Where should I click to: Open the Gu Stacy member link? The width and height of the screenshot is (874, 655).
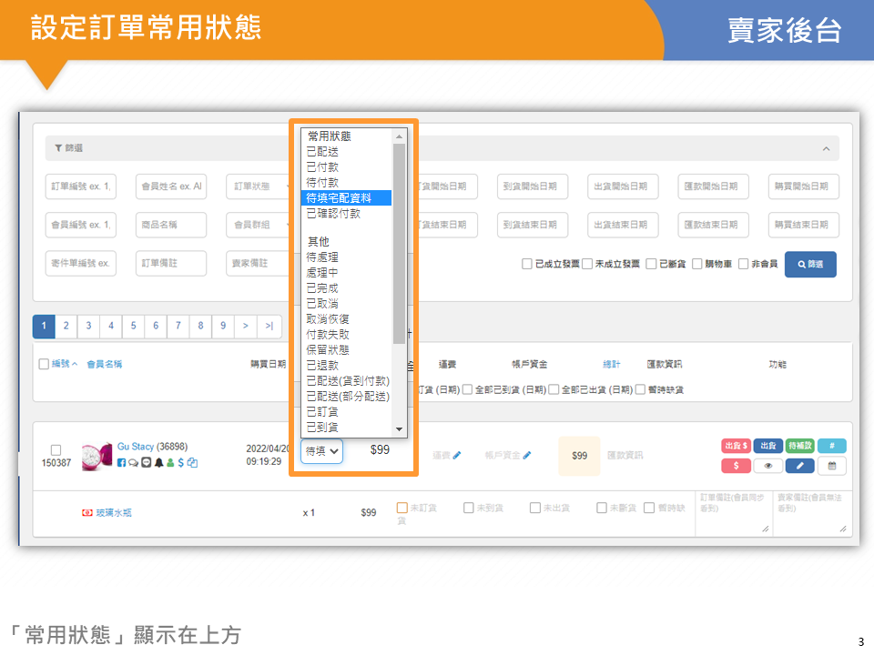tap(135, 447)
